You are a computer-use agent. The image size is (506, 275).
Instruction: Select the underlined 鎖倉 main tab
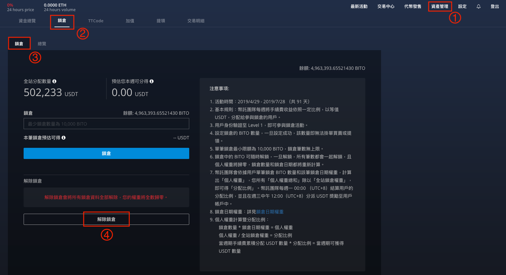click(62, 21)
